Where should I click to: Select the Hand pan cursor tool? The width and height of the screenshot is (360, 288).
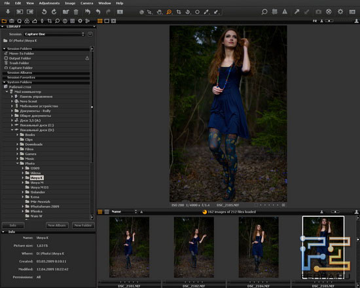[x=159, y=12]
